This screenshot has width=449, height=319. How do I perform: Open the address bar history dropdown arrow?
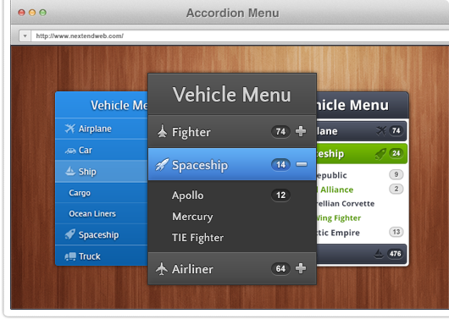point(25,36)
